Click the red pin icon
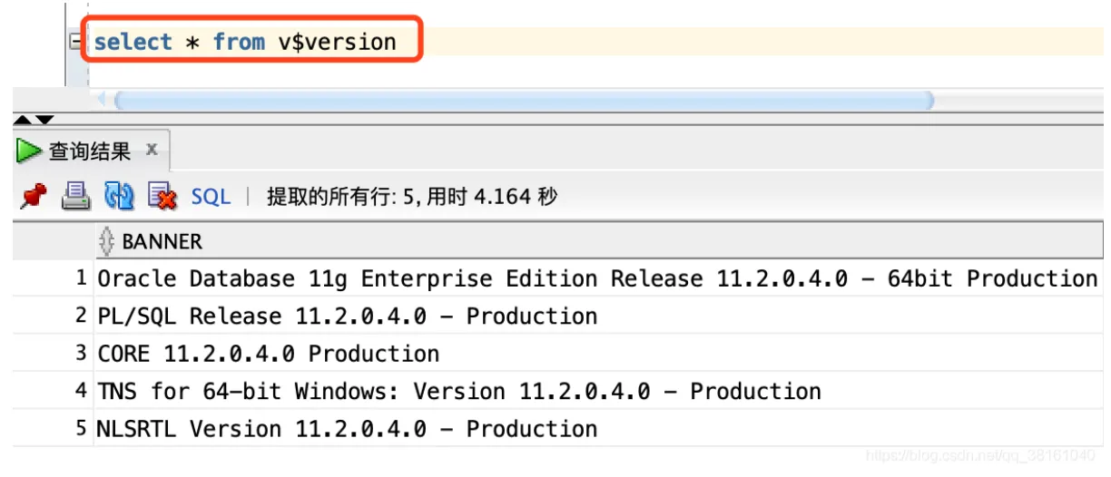 (33, 196)
